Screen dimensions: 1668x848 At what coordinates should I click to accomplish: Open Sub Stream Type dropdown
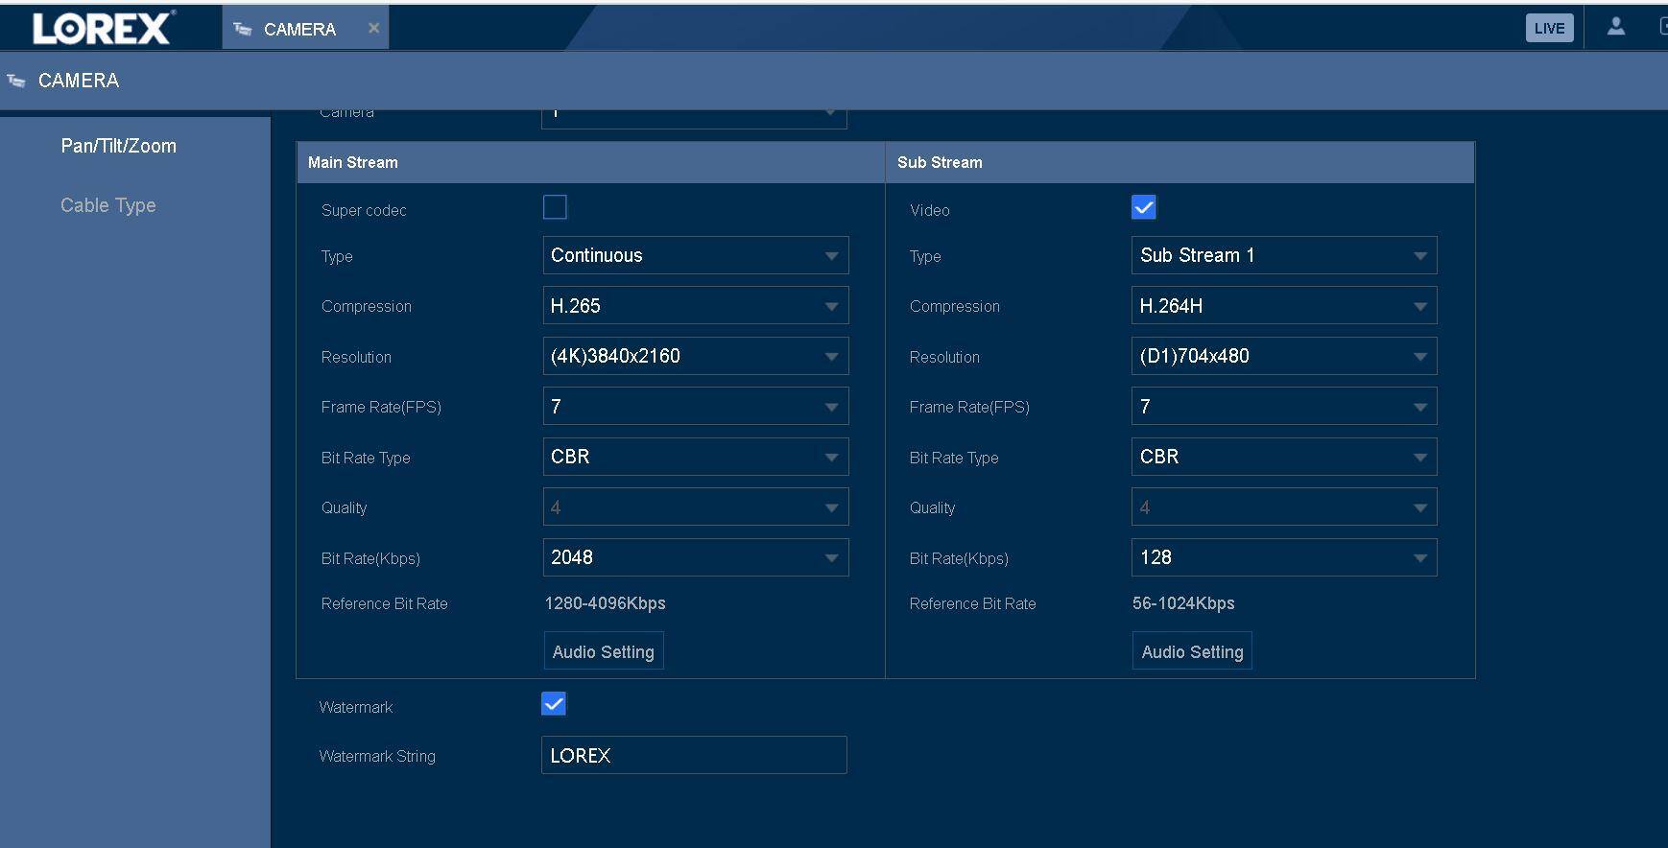(1283, 255)
